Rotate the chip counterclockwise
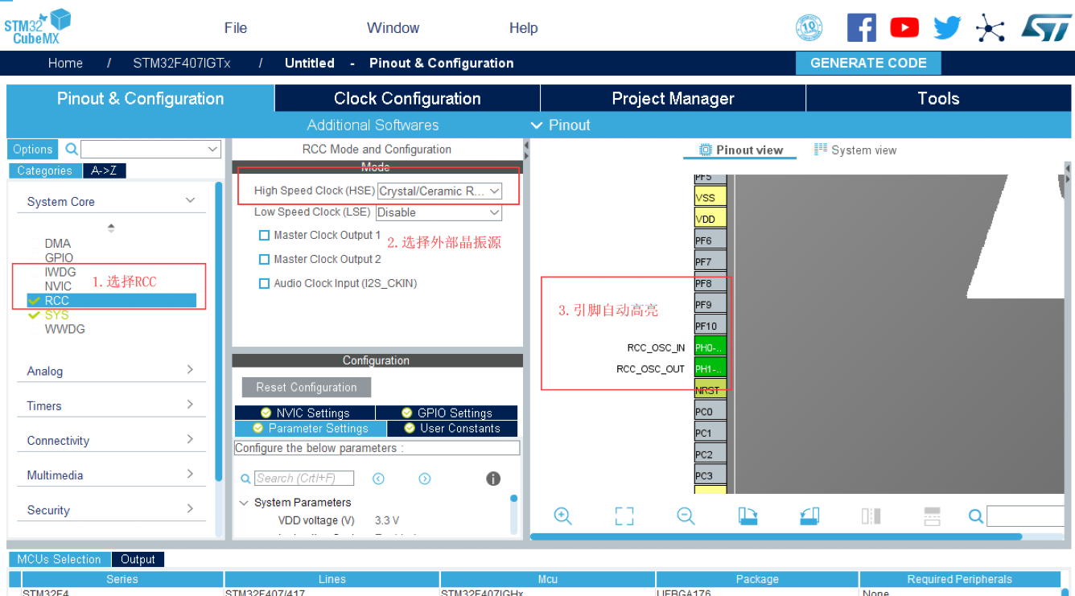 tap(809, 516)
